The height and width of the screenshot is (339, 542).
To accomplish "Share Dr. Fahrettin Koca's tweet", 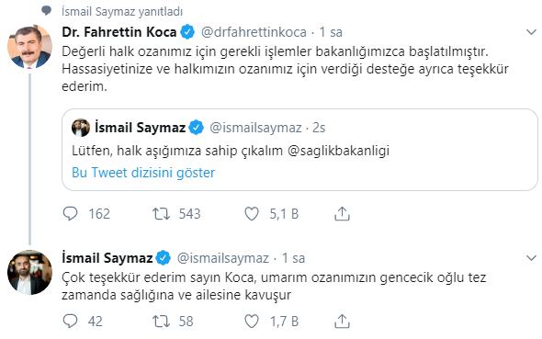I will coord(342,213).
